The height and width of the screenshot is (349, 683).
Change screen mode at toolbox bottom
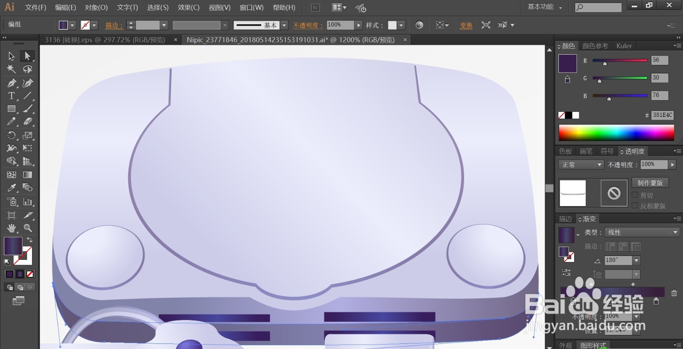pyautogui.click(x=18, y=301)
